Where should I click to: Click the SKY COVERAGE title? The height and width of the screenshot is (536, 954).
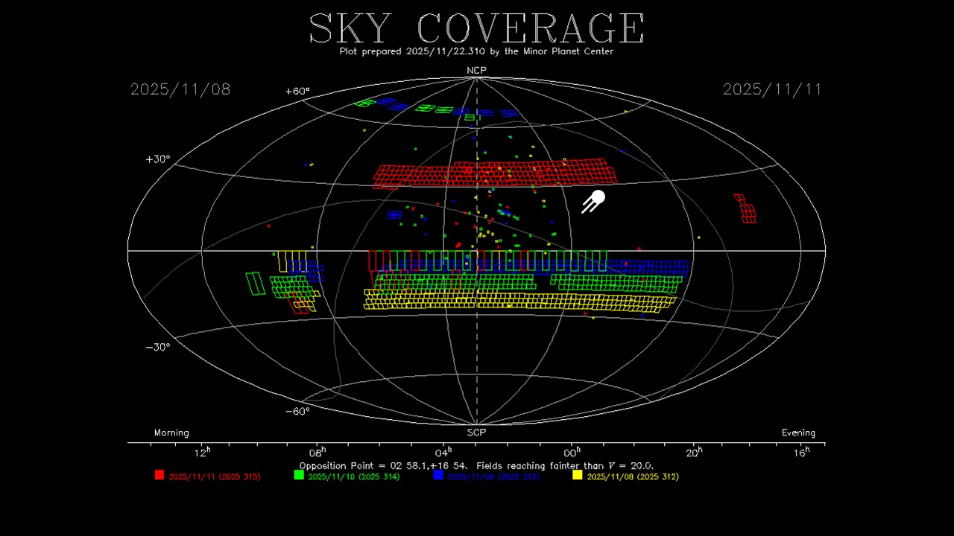[477, 28]
